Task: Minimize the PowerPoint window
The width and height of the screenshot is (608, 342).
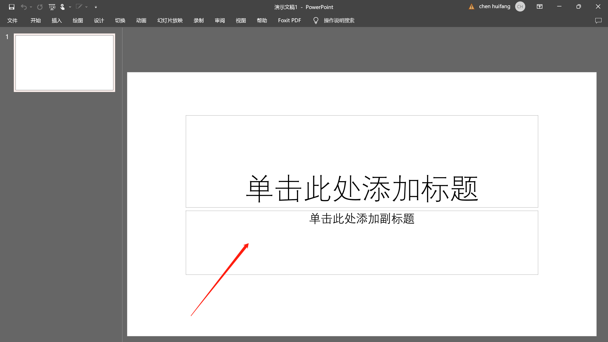Action: click(x=559, y=6)
